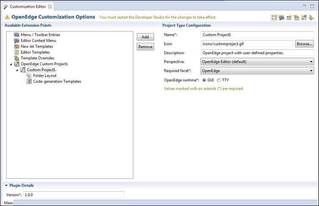
Task: Click the New Jet Templates icon
Action: point(17,46)
